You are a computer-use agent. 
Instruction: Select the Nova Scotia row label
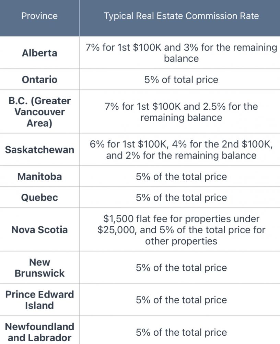[x=39, y=230]
